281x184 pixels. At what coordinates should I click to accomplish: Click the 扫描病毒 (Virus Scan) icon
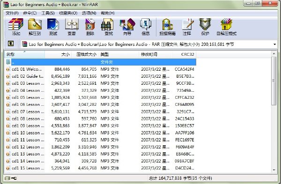(167, 24)
